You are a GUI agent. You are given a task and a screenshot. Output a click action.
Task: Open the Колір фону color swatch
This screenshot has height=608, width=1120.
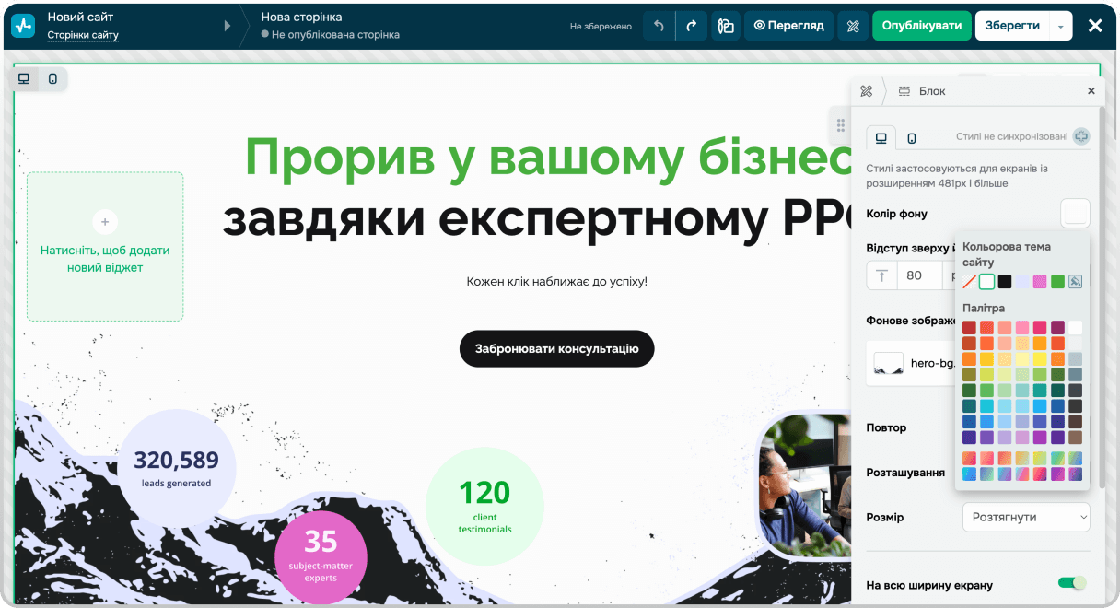1075,214
